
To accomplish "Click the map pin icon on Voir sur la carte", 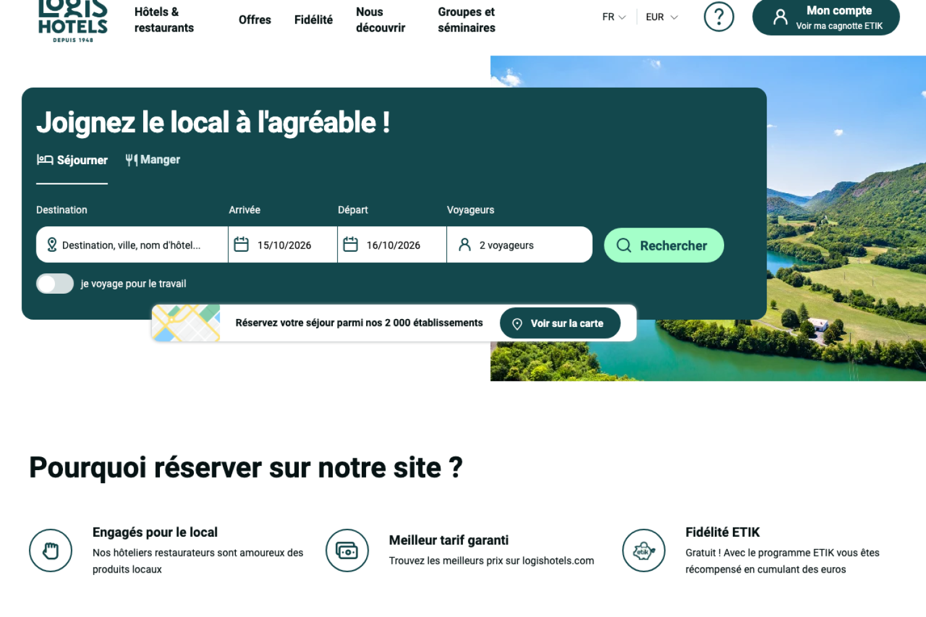I will (517, 324).
